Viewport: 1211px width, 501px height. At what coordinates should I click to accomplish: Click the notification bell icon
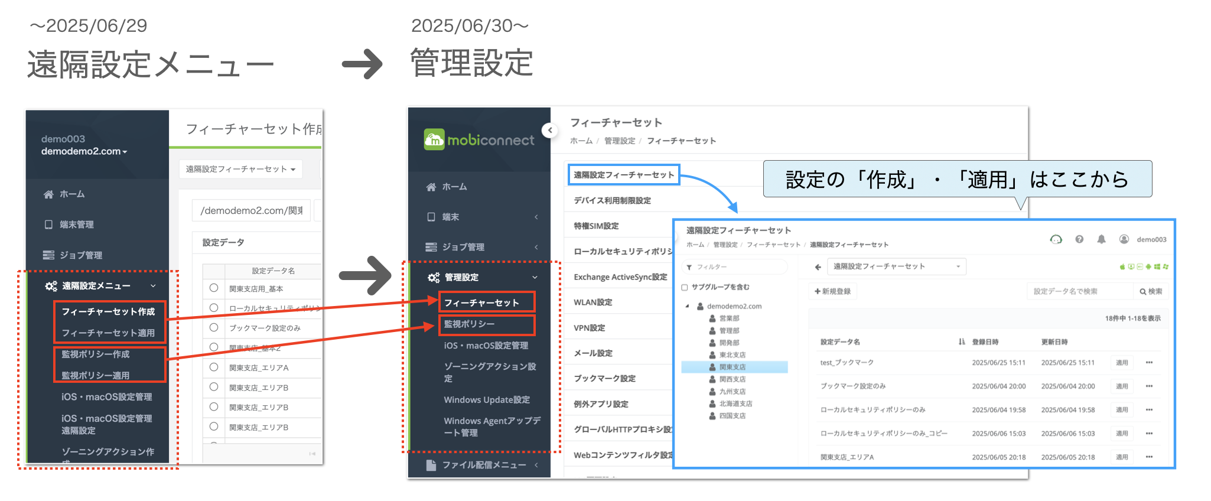[x=1101, y=239]
